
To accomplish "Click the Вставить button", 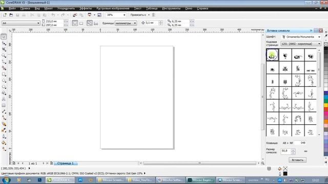I will pyautogui.click(x=297, y=160).
